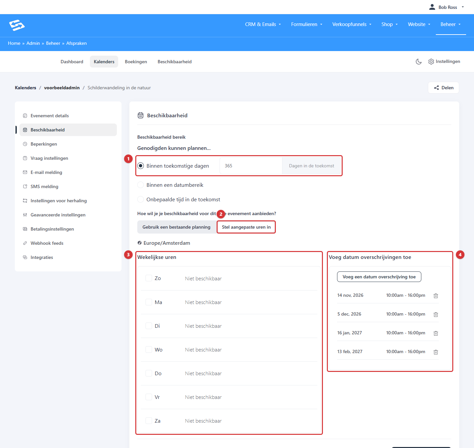Enable the Ma checkbox

(149, 302)
